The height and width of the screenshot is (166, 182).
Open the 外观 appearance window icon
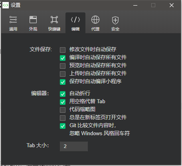coord(33,20)
